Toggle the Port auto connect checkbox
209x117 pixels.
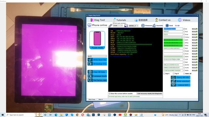point(114,23)
